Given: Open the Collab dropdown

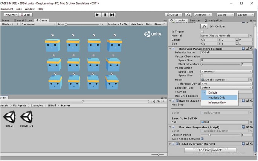Looking at the screenshot, I should [174, 15].
